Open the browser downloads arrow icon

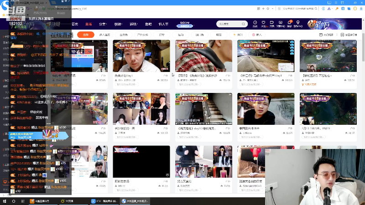361,9
